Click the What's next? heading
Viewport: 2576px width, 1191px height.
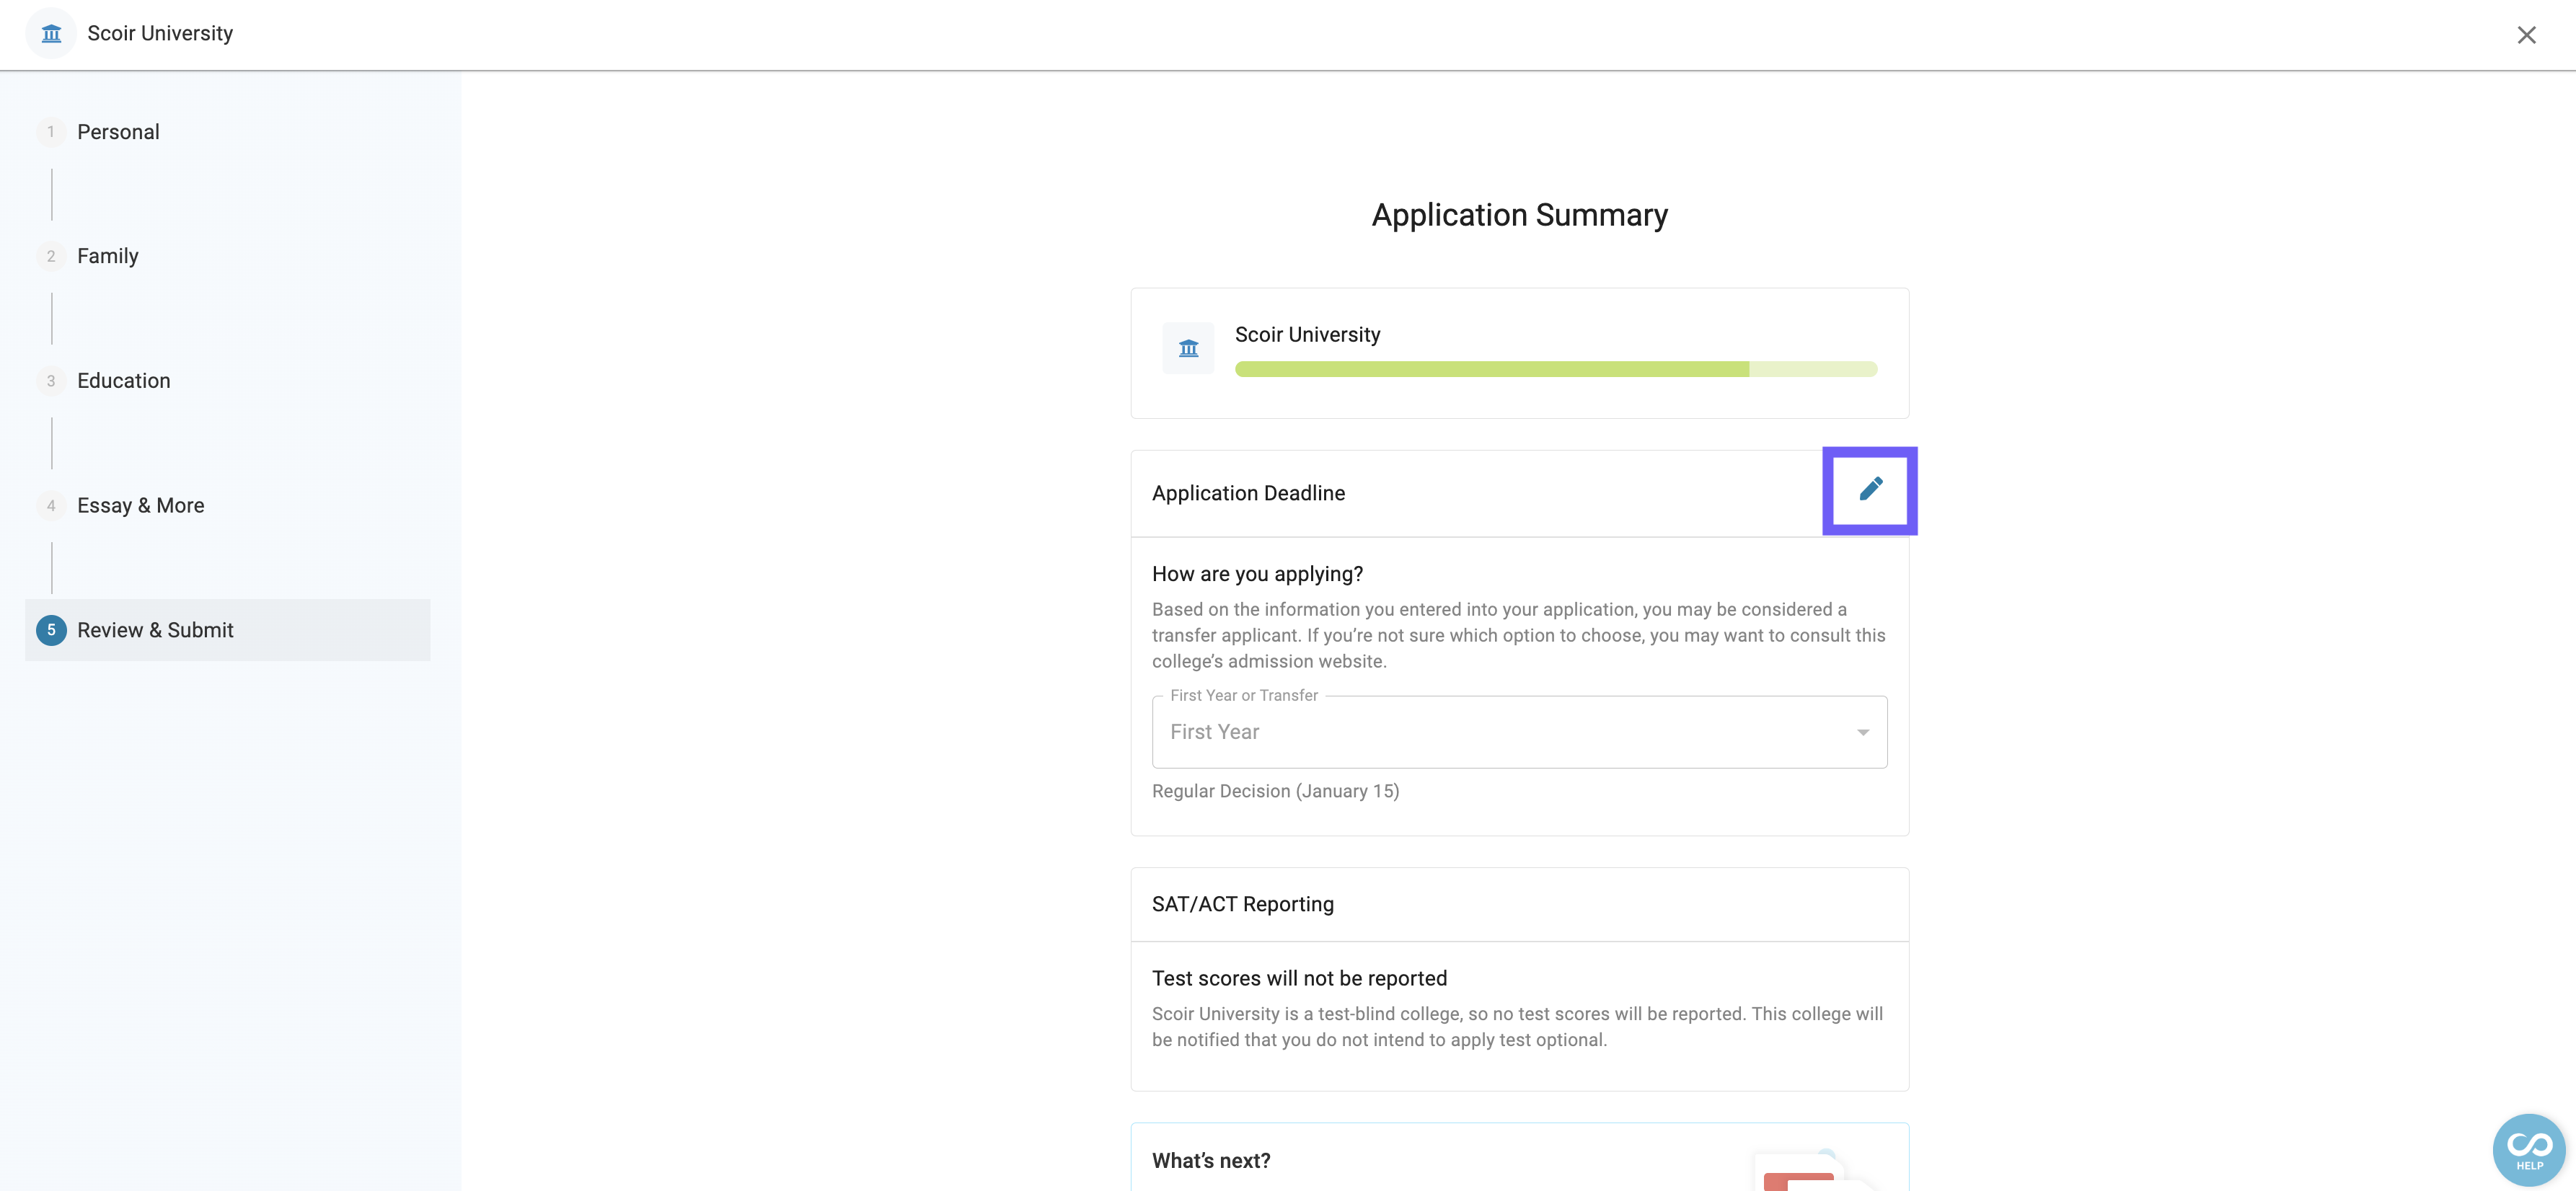(x=1211, y=1161)
